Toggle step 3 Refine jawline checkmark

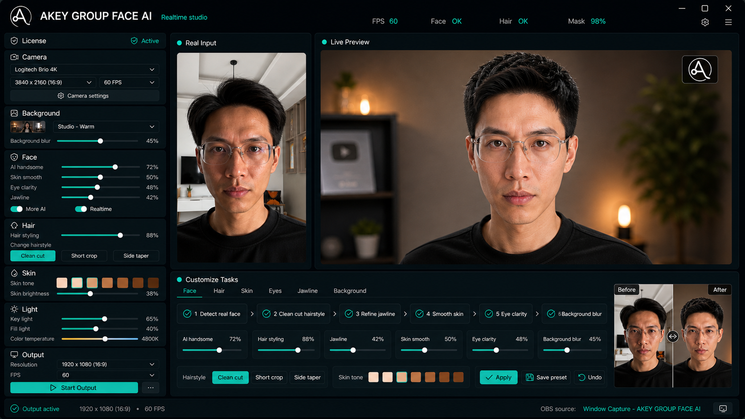[x=349, y=314]
